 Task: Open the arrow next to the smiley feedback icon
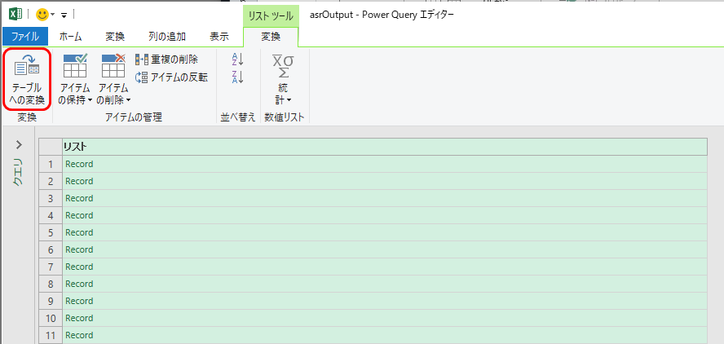tap(53, 15)
